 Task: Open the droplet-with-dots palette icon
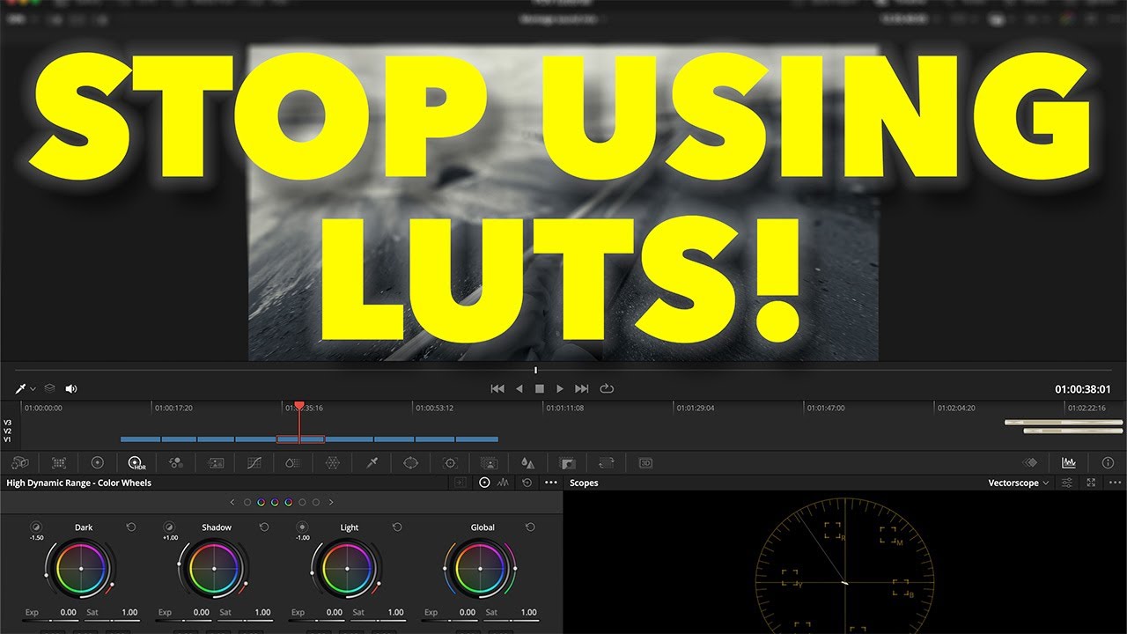coord(293,462)
